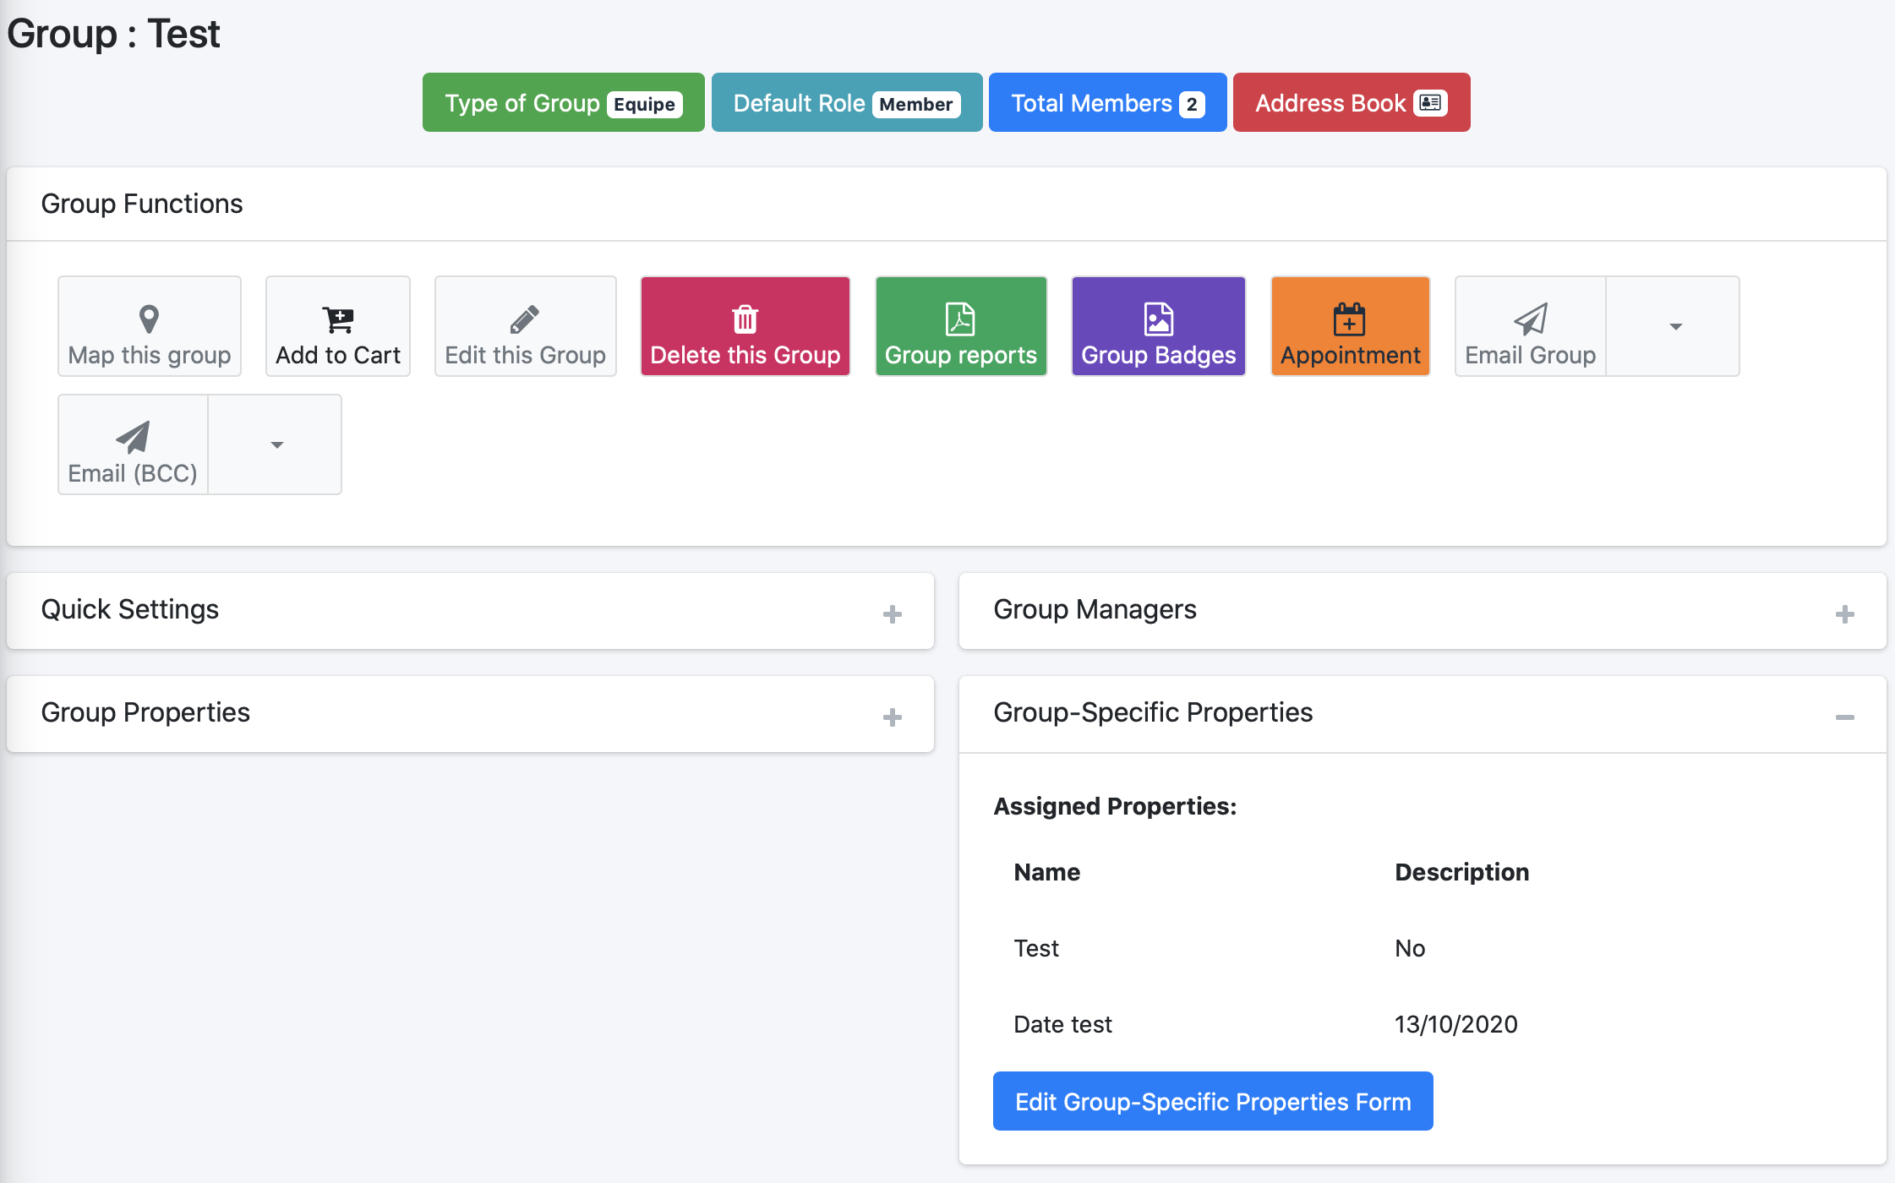1895x1183 pixels.
Task: Collapse the Group-Specific Properties panel
Action: (1845, 717)
